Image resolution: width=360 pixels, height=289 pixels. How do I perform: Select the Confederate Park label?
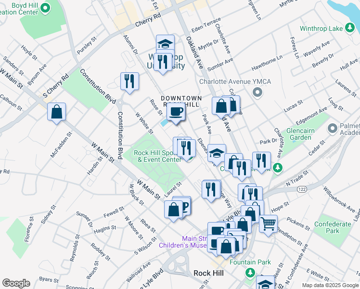pyautogui.click(x=333, y=227)
